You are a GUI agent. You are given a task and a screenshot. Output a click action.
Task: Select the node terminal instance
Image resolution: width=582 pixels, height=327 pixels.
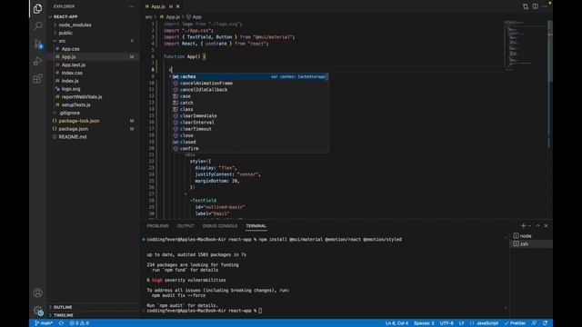[531, 236]
